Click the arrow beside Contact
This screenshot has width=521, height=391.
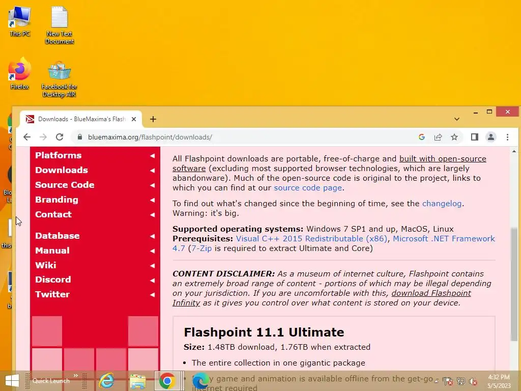(x=152, y=215)
